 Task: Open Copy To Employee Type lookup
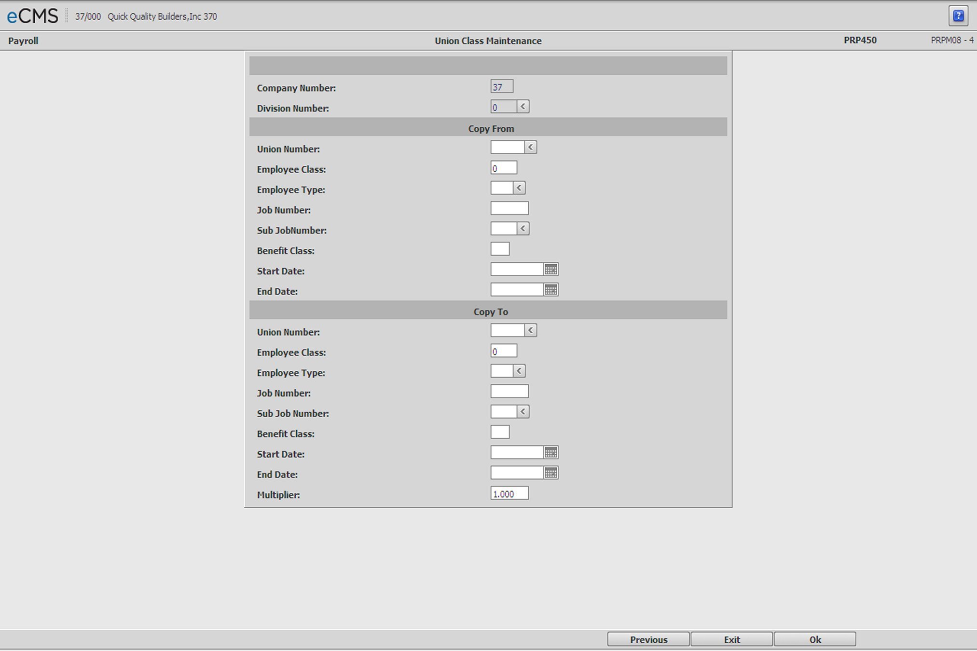point(519,371)
